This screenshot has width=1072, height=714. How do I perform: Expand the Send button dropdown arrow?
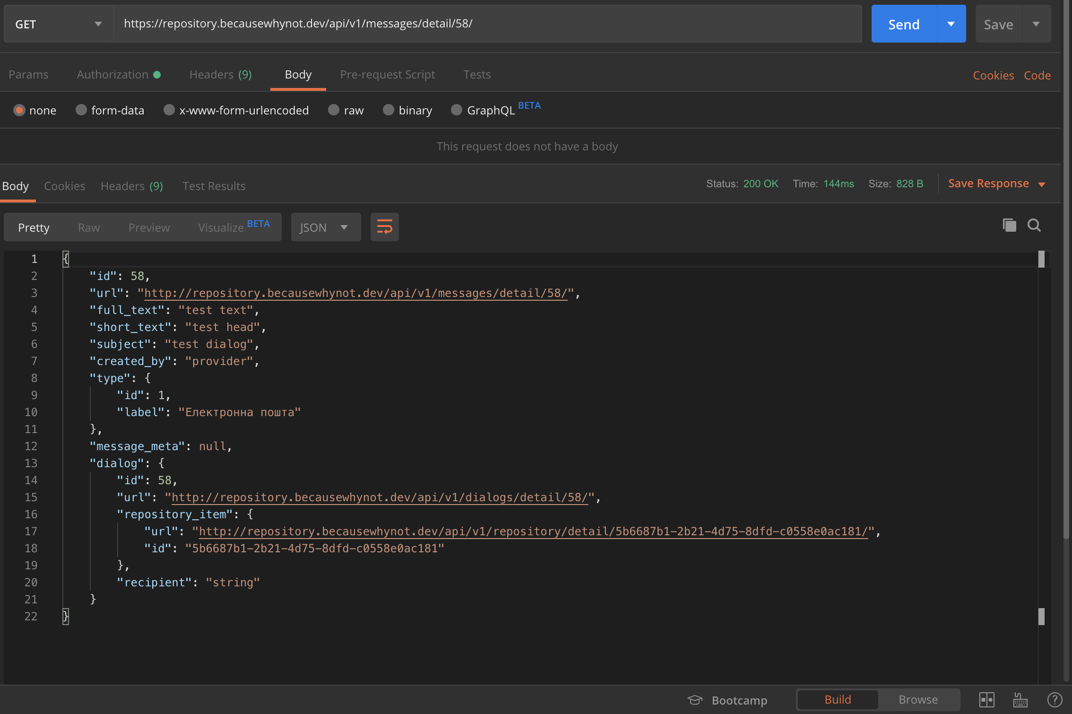point(951,24)
